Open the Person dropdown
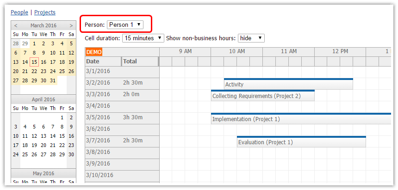398x190 pixels. (x=125, y=25)
